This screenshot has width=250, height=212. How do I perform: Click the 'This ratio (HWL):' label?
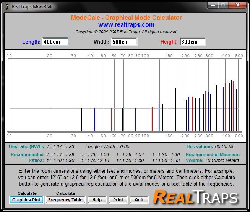[26, 147]
